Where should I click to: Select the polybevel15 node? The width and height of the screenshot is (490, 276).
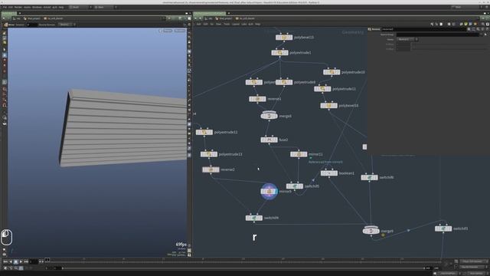click(284, 38)
